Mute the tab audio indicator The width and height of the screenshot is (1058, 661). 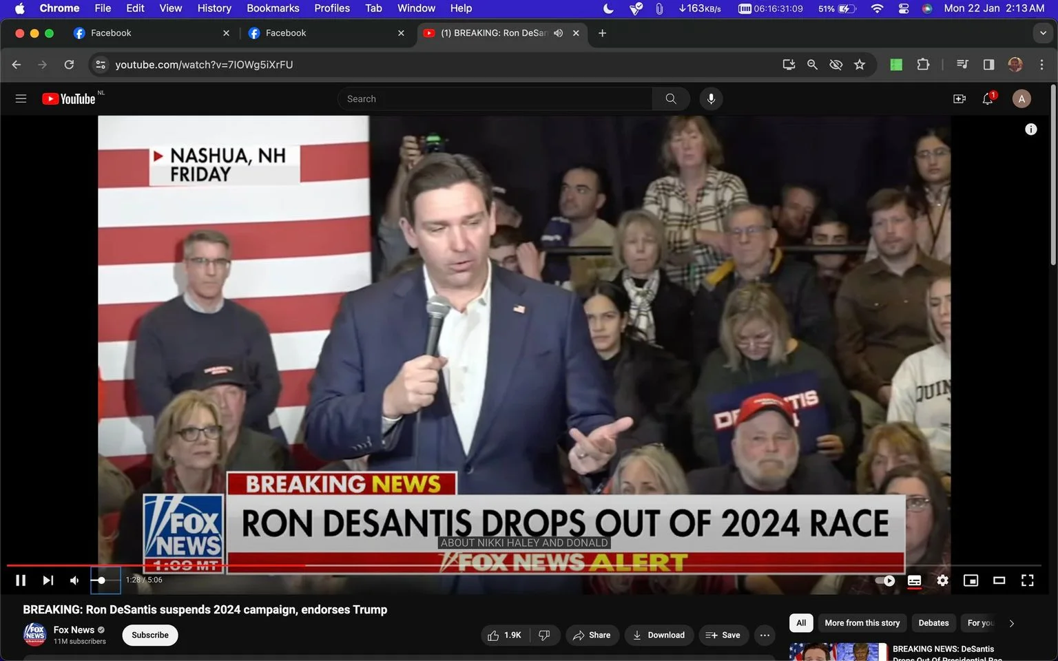559,33
